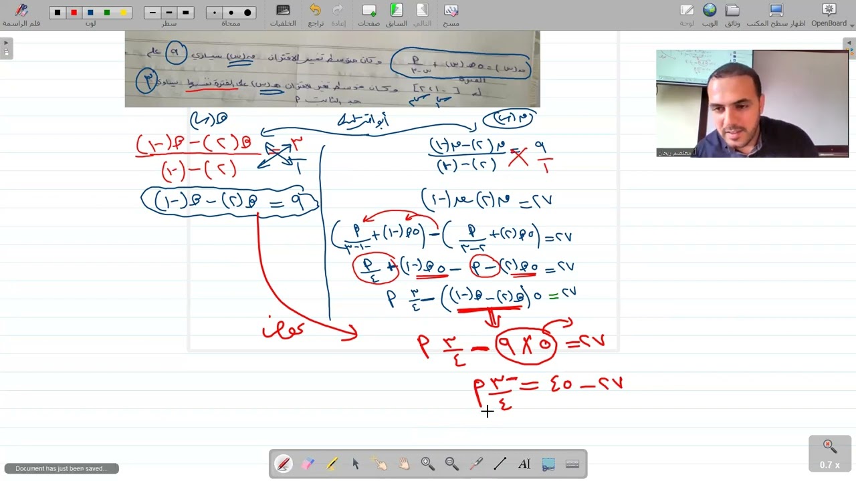Screen dimensions: 856x481
Task: Switch to لوحة board mode
Action: pos(687,15)
